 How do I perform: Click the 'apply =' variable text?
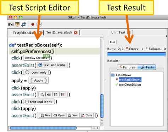click(19, 81)
